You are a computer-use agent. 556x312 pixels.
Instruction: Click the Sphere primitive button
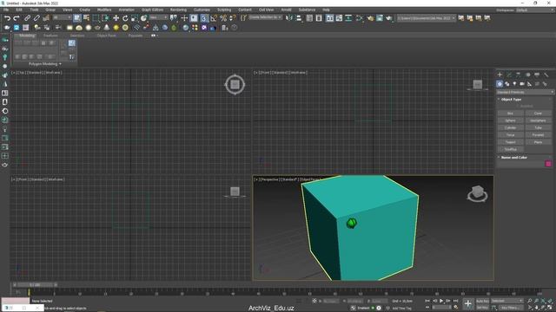click(x=510, y=120)
